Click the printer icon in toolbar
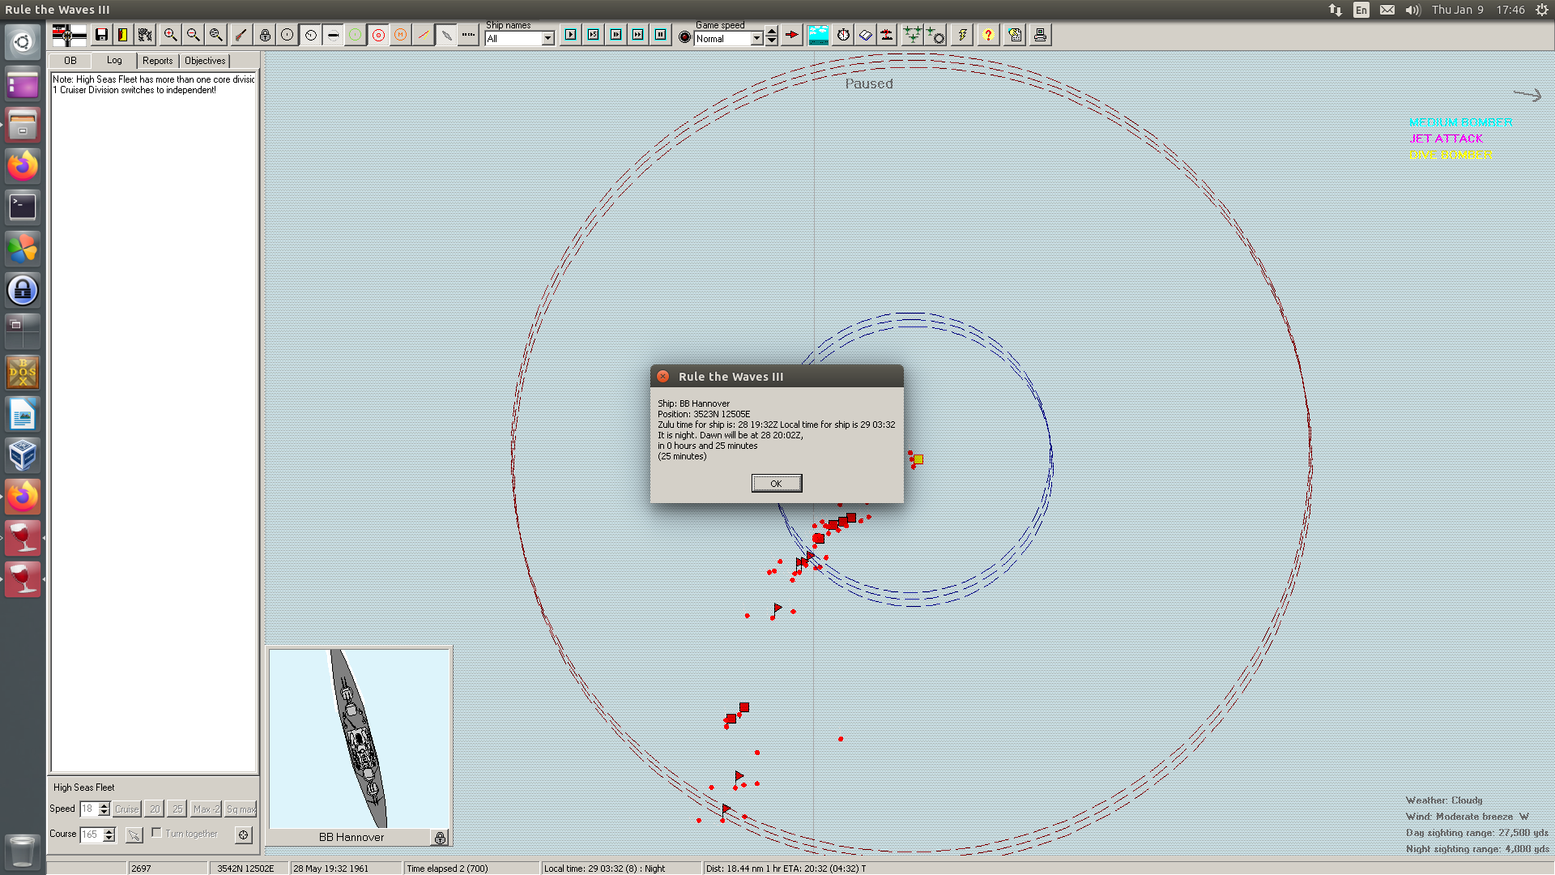1555x875 pixels. (1040, 35)
